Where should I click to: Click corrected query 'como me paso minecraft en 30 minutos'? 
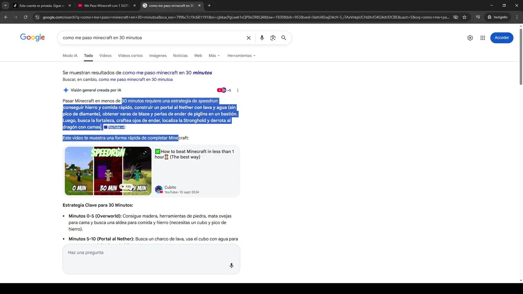(x=167, y=73)
